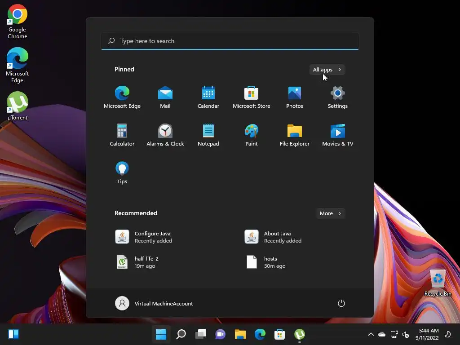This screenshot has height=345, width=460.
Task: Launch Movies & TV
Action: click(x=338, y=135)
